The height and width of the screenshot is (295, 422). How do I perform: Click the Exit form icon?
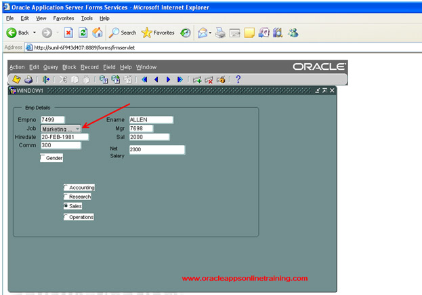pos(46,79)
